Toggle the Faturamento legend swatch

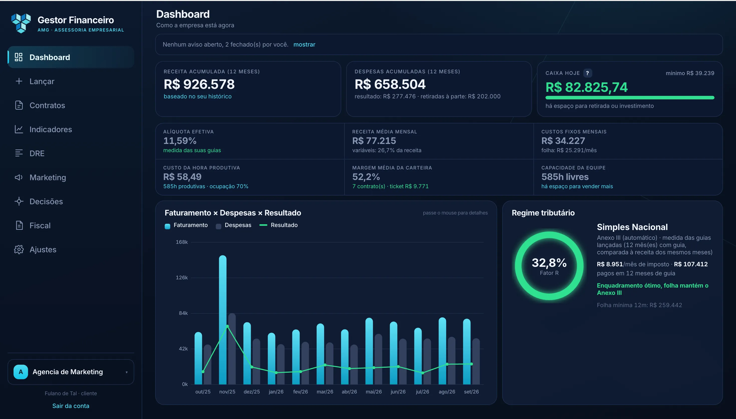pos(167,226)
